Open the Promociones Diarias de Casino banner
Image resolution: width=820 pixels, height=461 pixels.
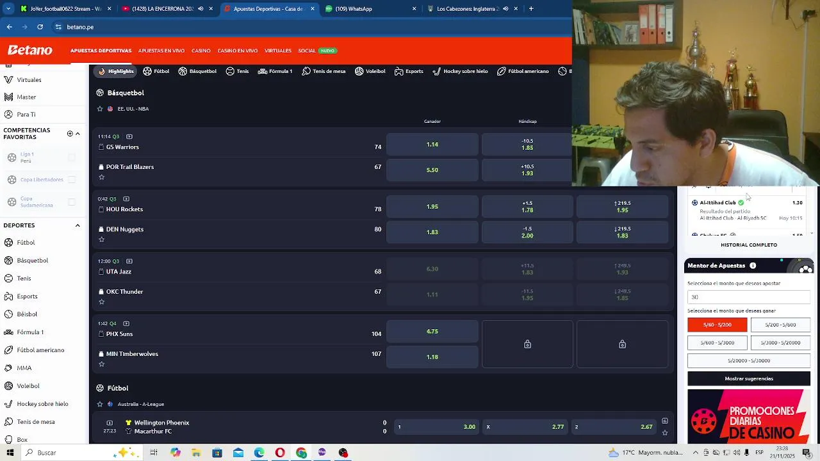(749, 416)
